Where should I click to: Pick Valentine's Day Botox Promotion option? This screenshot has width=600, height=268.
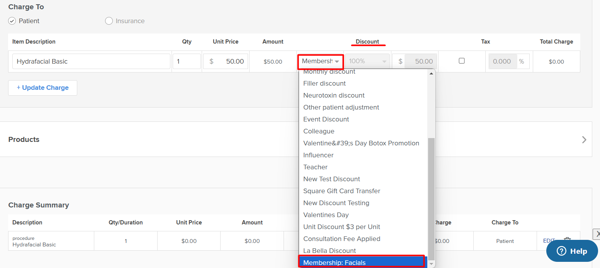(x=363, y=143)
